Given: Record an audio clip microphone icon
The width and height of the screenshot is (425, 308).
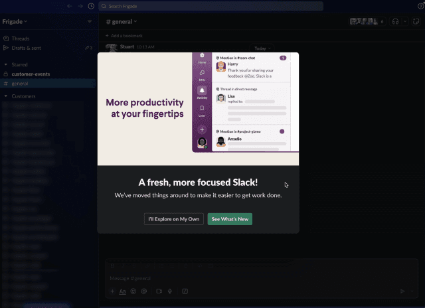Looking at the screenshot, I should pos(170,291).
